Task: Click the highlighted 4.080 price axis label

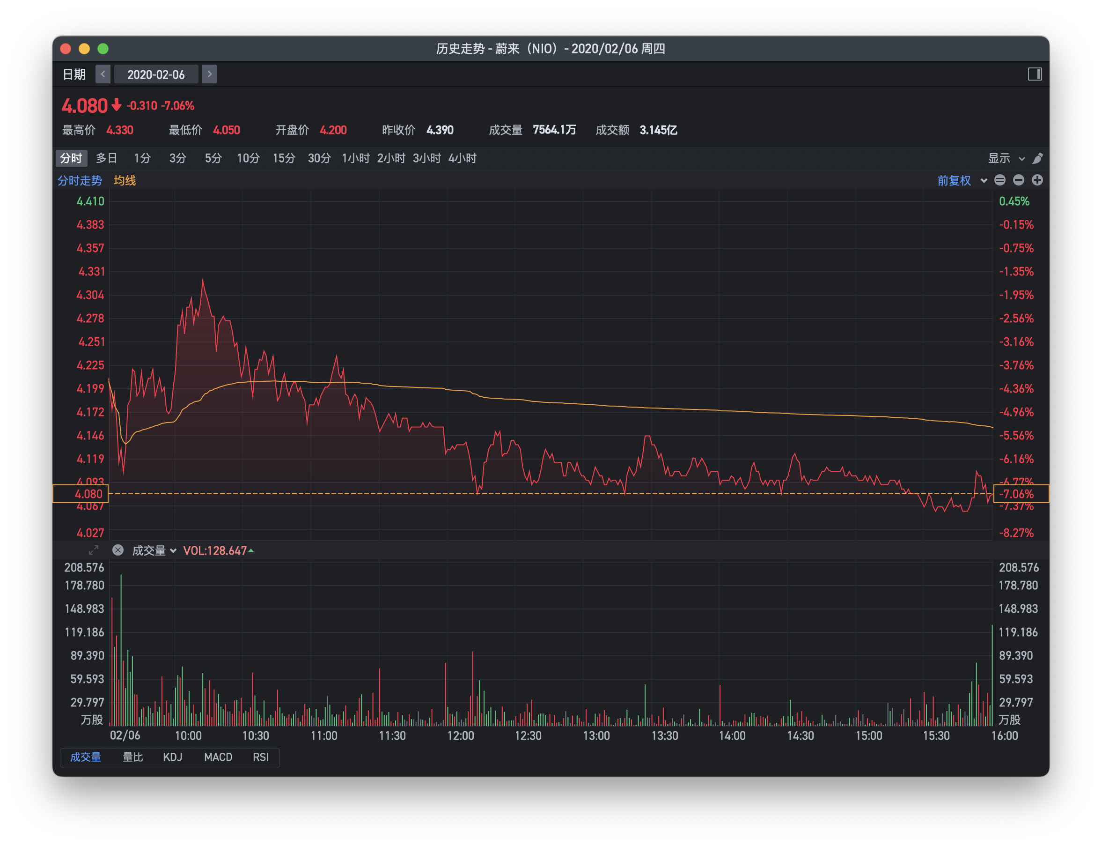Action: click(81, 494)
